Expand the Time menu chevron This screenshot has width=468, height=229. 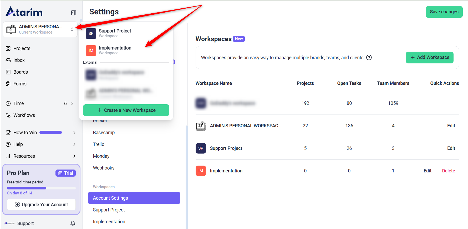pyautogui.click(x=72, y=103)
